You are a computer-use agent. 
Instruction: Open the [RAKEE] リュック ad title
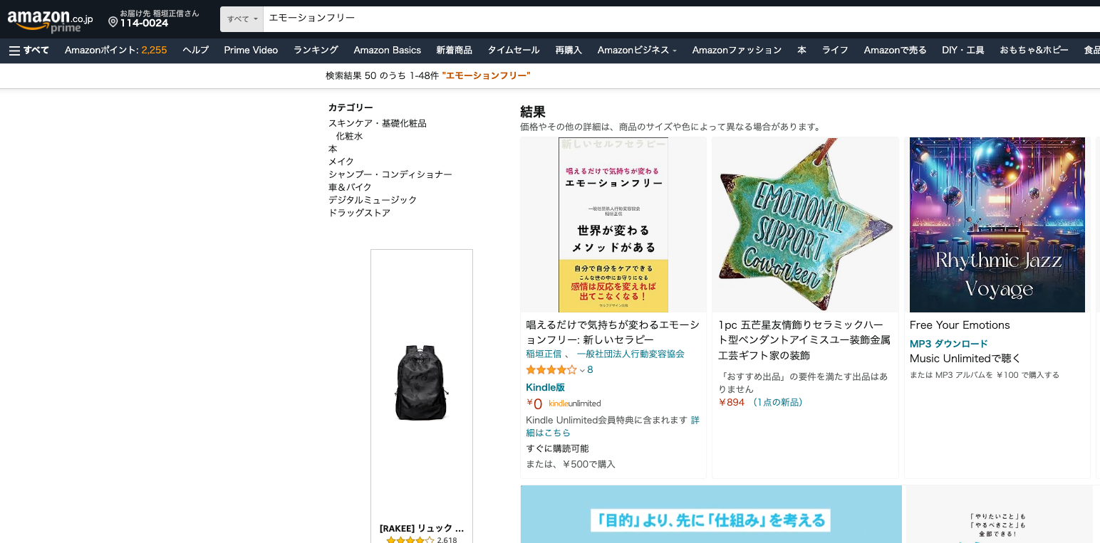pyautogui.click(x=421, y=528)
